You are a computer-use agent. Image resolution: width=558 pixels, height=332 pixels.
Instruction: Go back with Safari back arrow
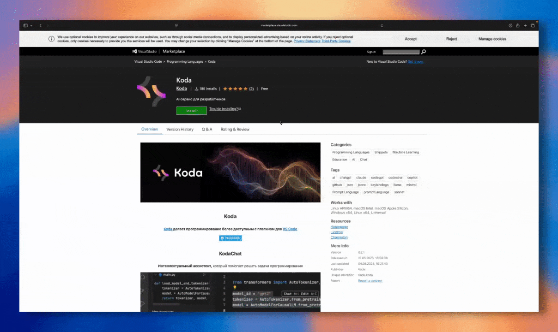[x=40, y=25]
